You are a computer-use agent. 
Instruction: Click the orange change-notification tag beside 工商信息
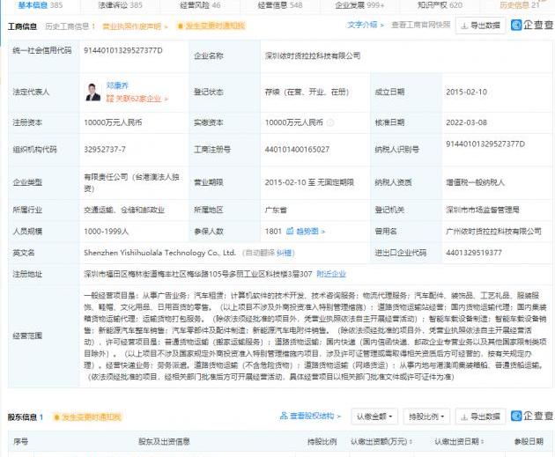[211, 26]
